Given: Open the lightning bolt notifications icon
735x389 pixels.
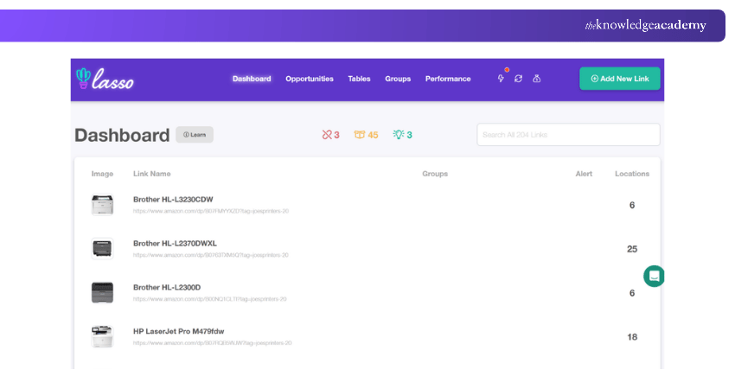Looking at the screenshot, I should point(501,79).
